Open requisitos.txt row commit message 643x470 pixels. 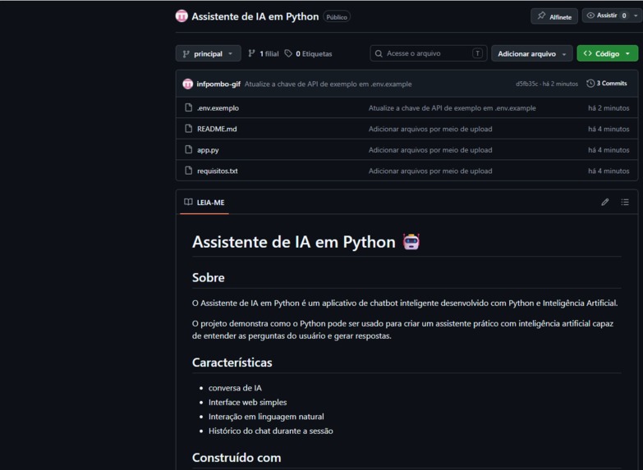click(430, 171)
